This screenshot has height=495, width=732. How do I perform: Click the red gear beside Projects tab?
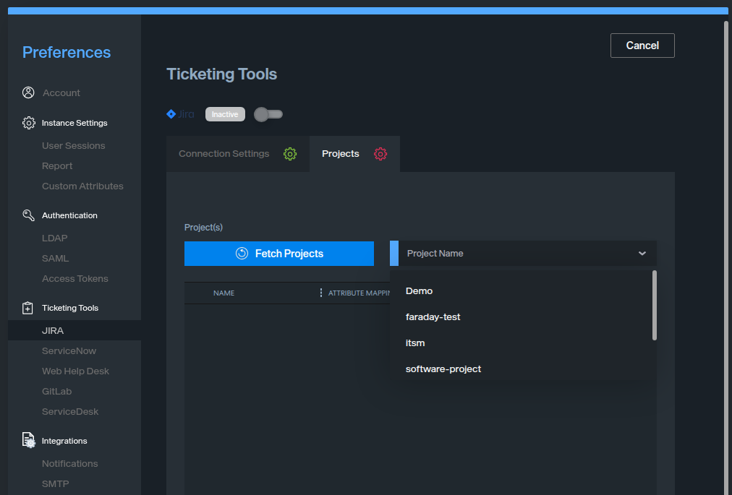coord(380,154)
